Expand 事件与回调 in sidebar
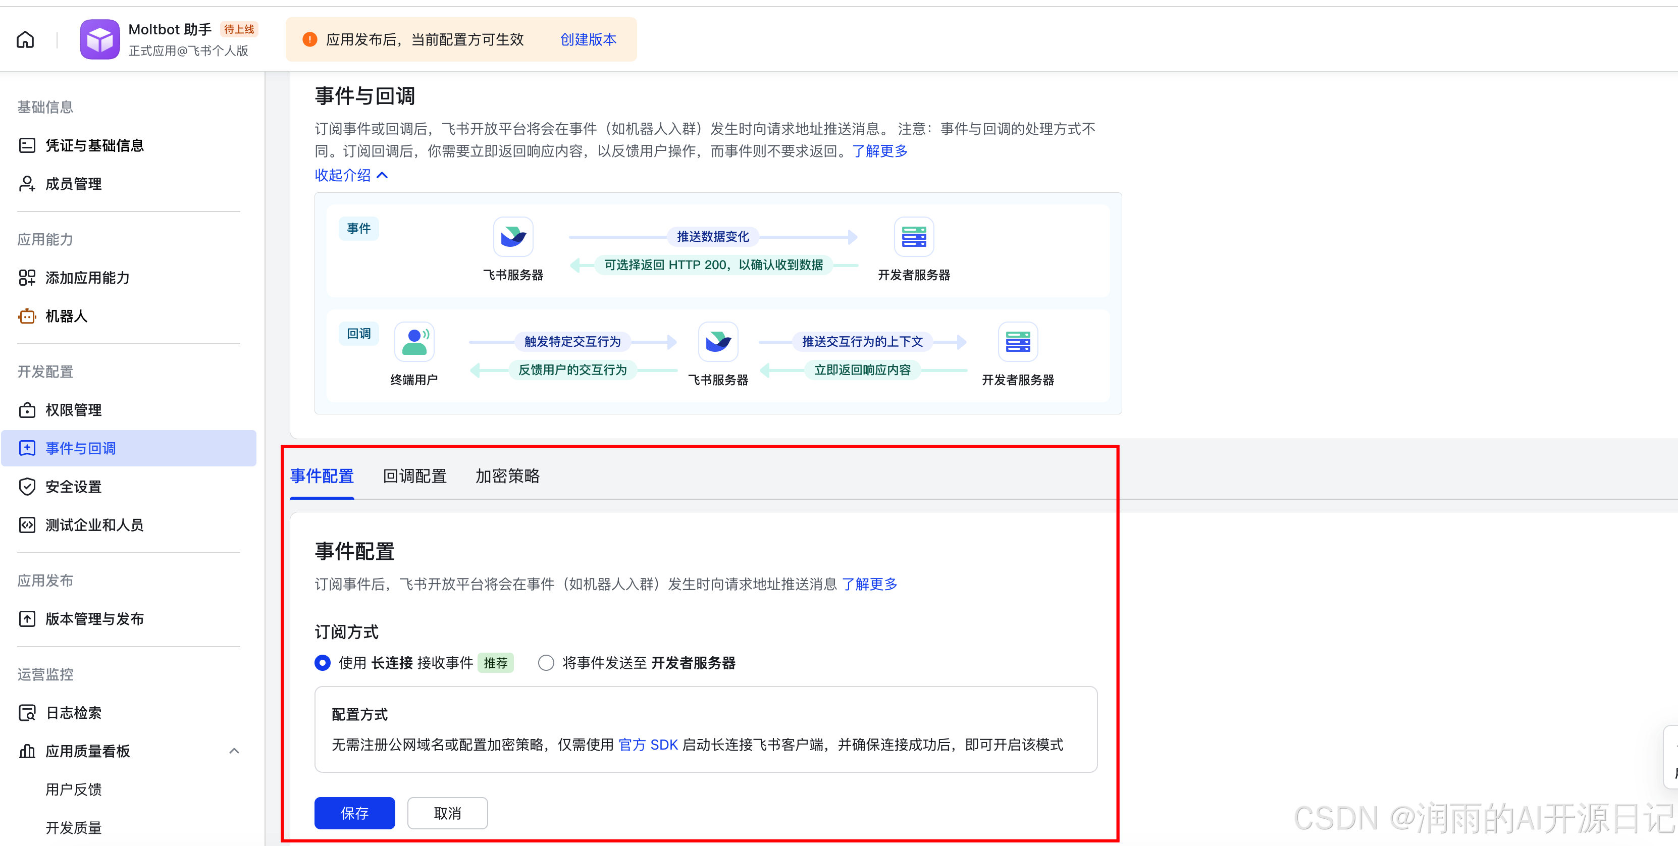The height and width of the screenshot is (846, 1678). tap(79, 448)
